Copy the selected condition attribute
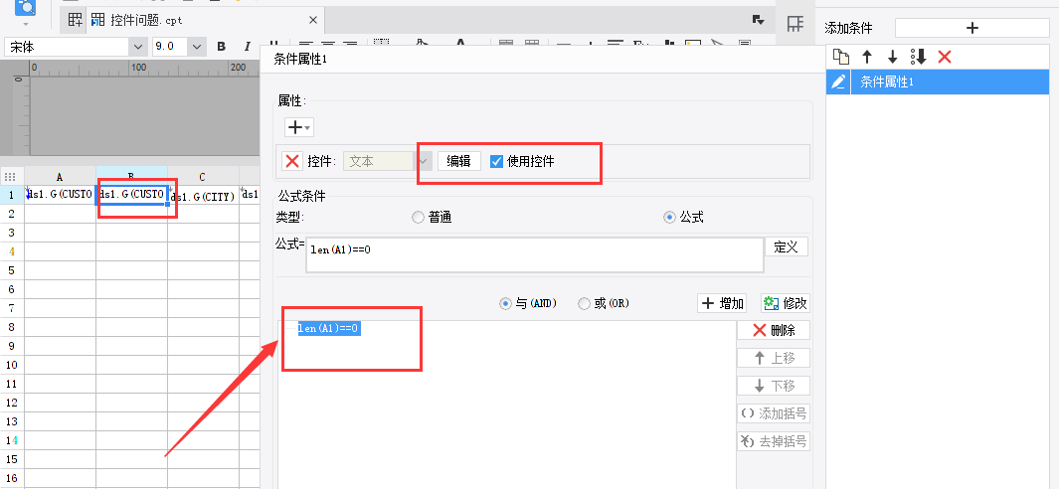 (x=841, y=57)
